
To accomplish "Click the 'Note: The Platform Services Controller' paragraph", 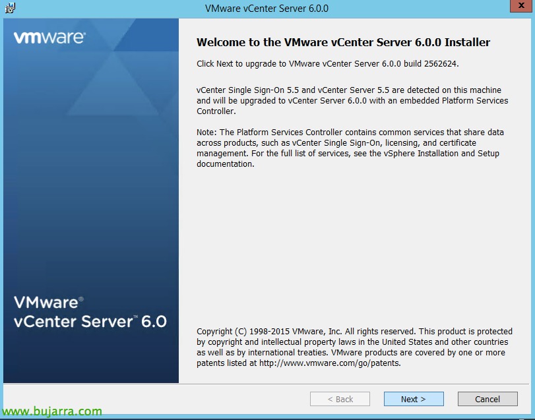I will coord(350,148).
